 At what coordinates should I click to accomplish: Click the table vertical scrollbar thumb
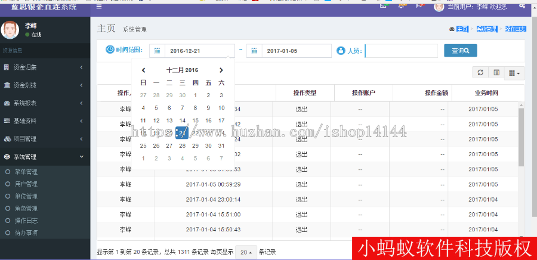click(x=521, y=137)
